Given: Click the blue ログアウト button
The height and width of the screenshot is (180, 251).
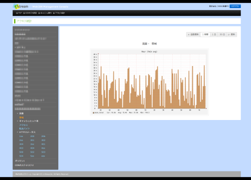Looking at the screenshot, I should click(235, 6).
